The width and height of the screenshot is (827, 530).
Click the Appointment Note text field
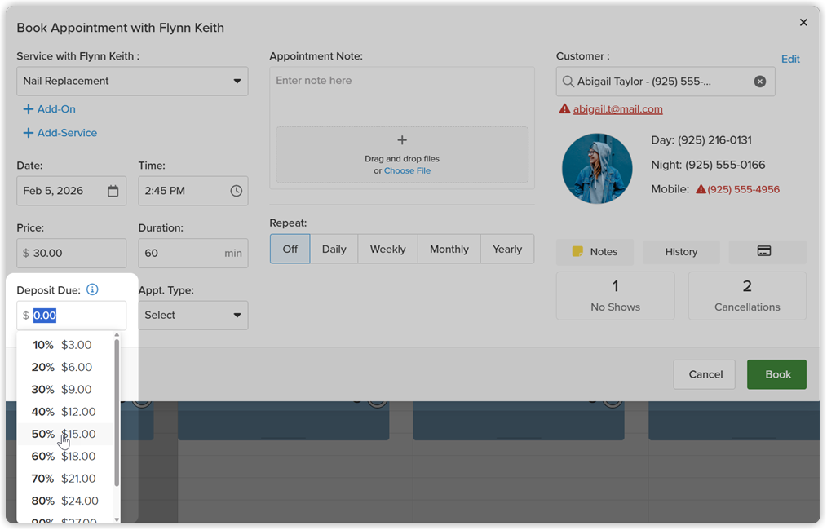pos(402,95)
